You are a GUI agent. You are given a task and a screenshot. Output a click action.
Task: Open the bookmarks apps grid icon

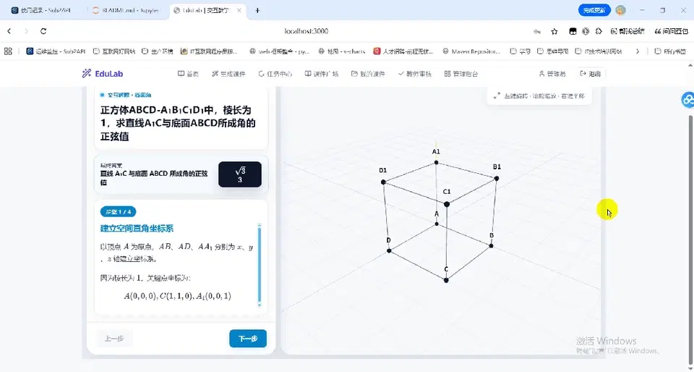(8, 51)
